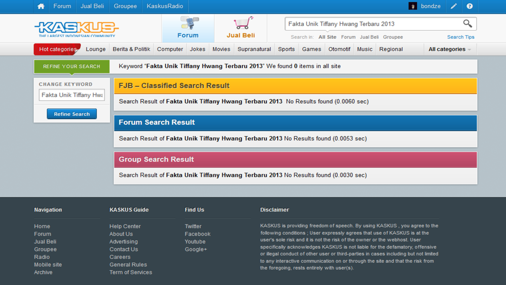Open KaskusRadio in top navigation bar

pos(165,6)
